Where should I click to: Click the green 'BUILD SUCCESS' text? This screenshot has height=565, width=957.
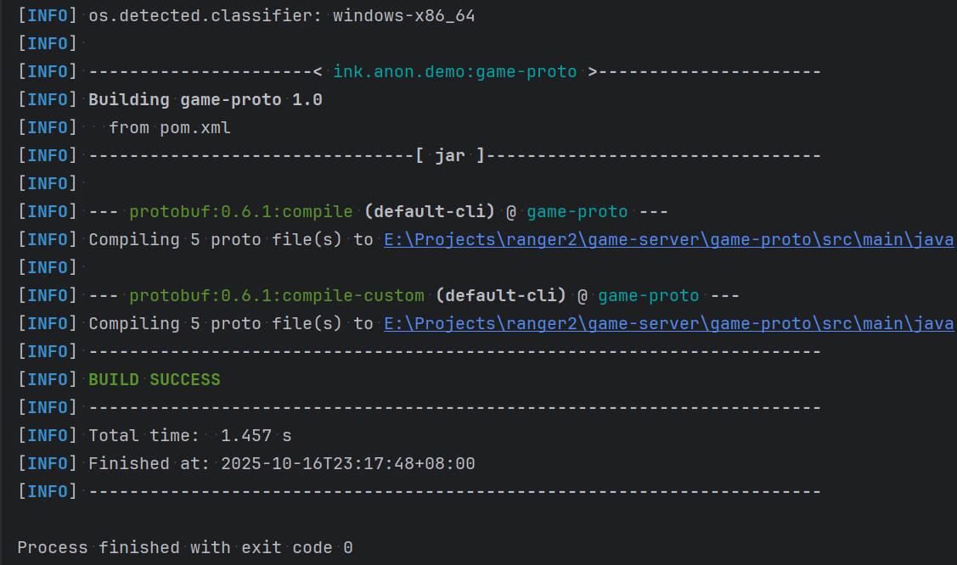click(x=155, y=380)
